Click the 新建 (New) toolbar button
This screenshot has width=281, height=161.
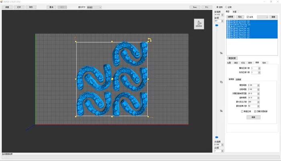coord(7,7)
